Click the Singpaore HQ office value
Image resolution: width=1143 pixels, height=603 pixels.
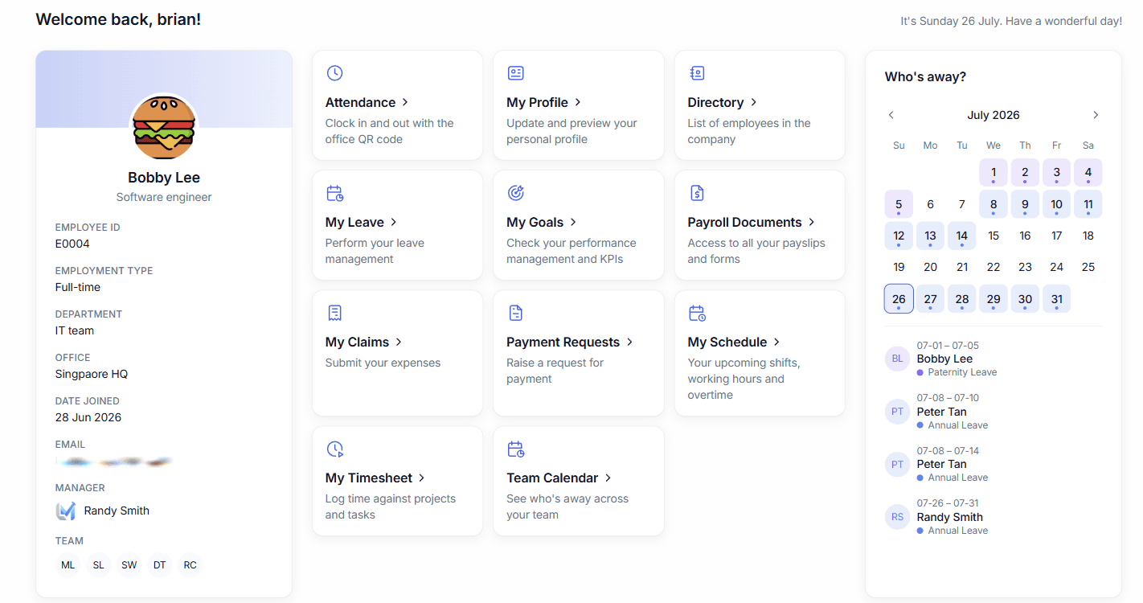(92, 374)
